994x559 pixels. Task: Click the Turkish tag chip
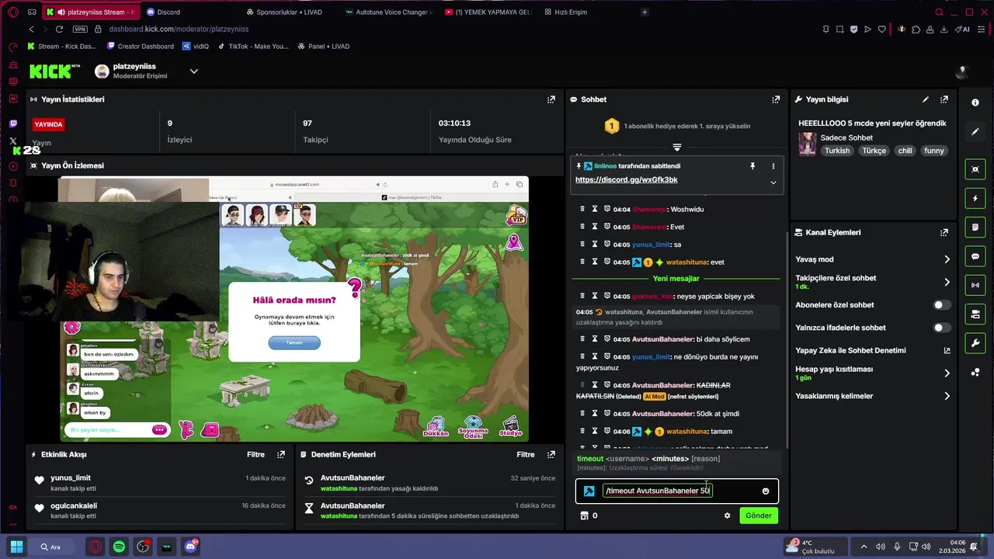(837, 151)
